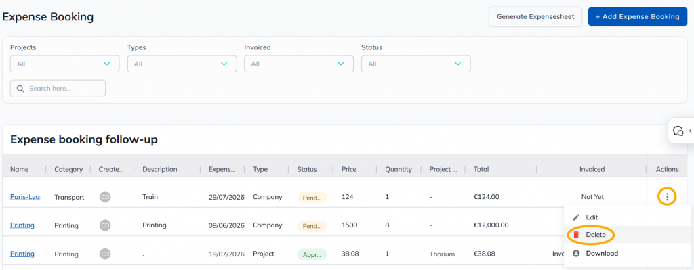The height and width of the screenshot is (270, 694).
Task: Click the magnifier icon in the search box
Action: point(20,89)
